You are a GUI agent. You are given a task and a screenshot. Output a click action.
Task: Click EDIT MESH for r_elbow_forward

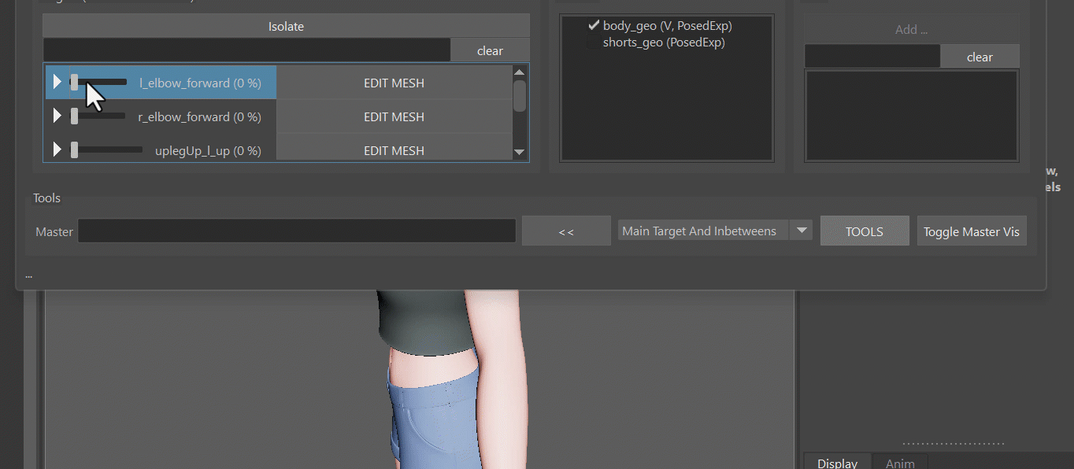[394, 116]
